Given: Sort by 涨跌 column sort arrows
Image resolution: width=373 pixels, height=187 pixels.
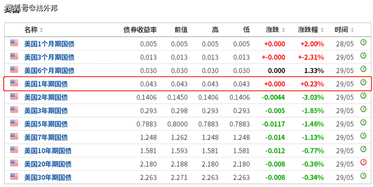Looking at the screenshot, I should [x=283, y=30].
